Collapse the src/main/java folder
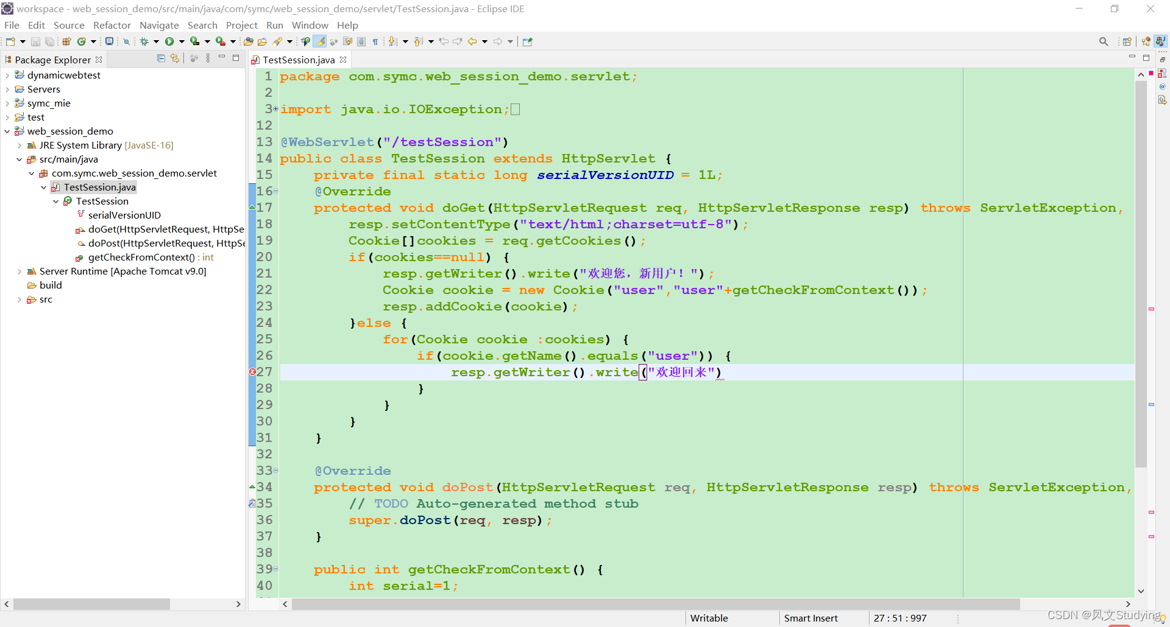The width and height of the screenshot is (1170, 627). click(19, 159)
